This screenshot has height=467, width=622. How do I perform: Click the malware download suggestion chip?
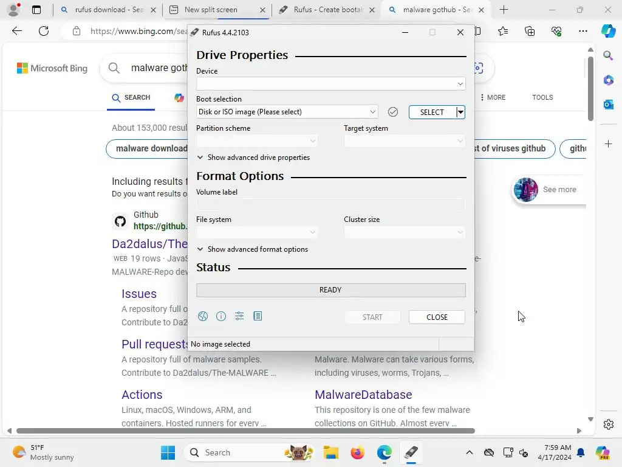pyautogui.click(x=147, y=149)
